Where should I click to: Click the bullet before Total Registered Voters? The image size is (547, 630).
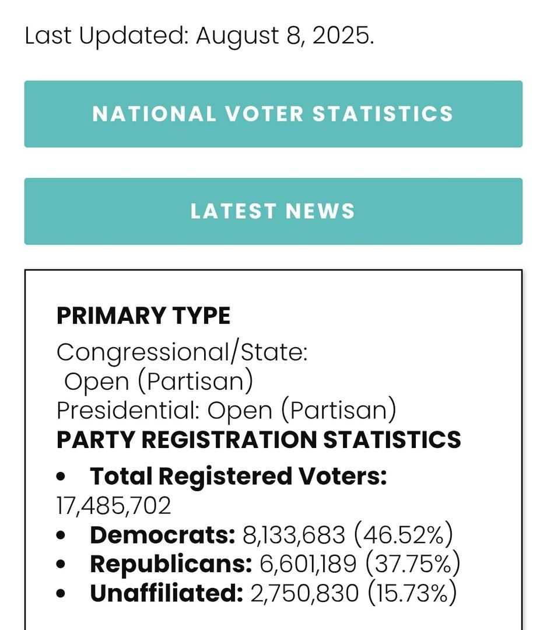point(61,477)
